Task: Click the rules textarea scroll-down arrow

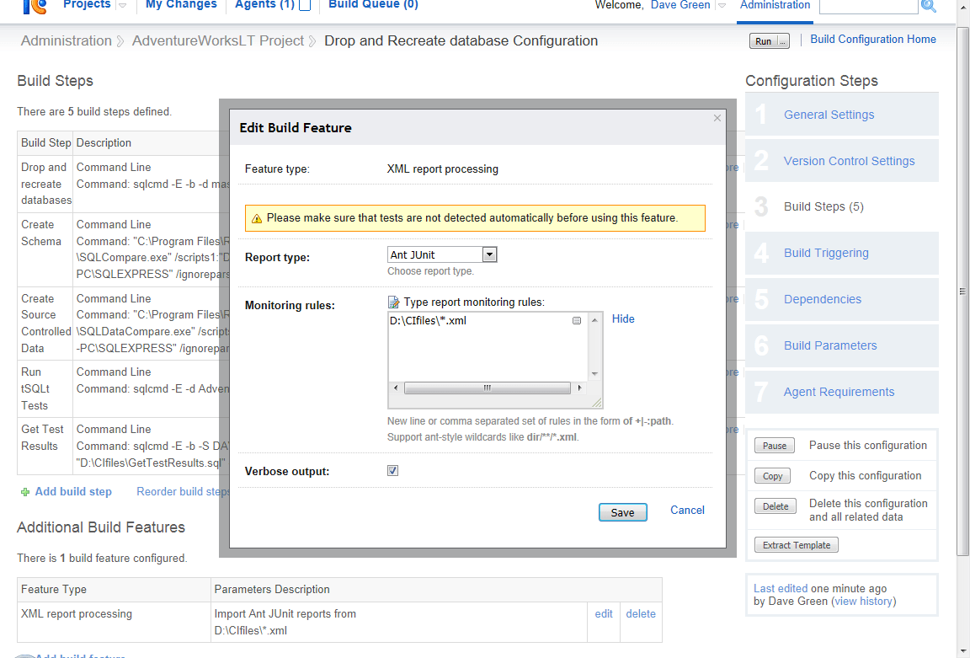Action: click(x=594, y=374)
